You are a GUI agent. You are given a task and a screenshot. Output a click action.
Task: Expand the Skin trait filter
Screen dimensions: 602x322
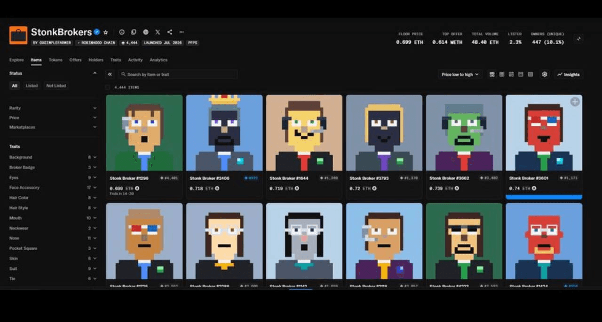(x=53, y=259)
